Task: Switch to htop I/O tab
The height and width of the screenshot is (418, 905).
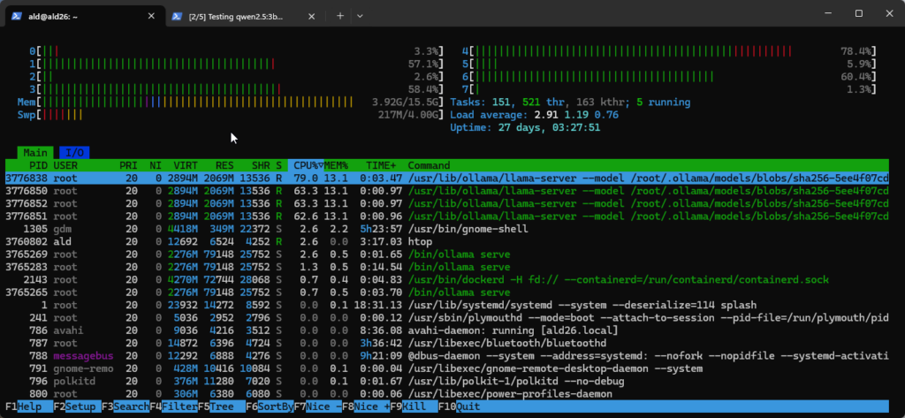Action: click(x=74, y=152)
